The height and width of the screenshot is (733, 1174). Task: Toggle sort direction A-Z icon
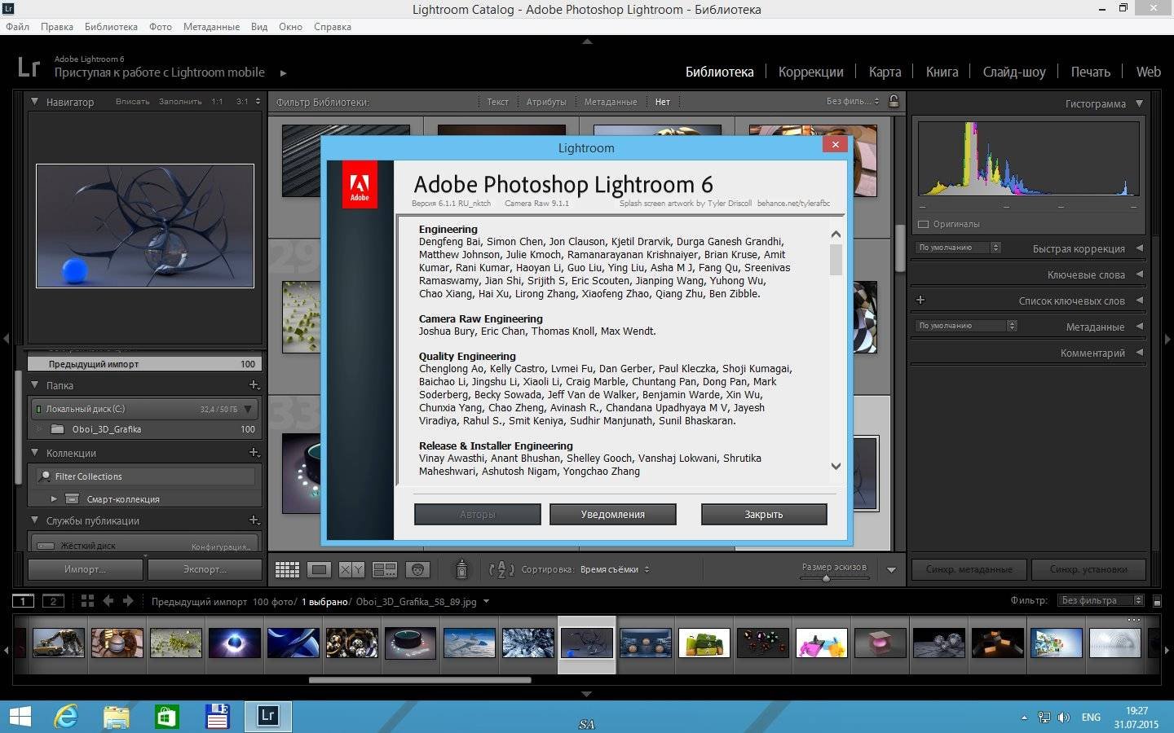[501, 569]
